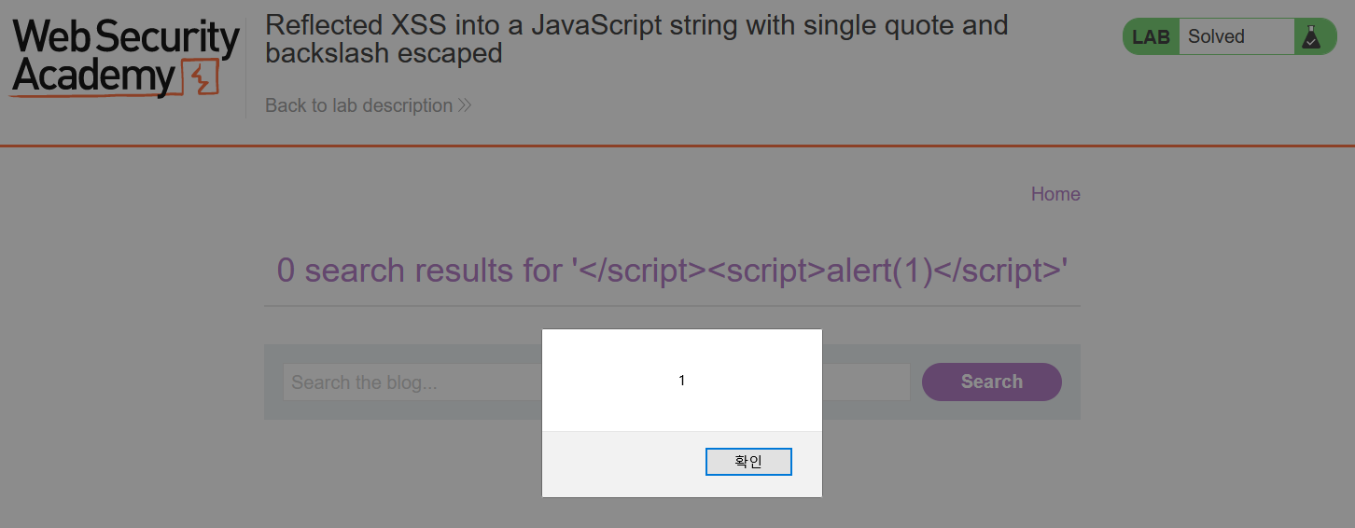Click the "WebSecurity" word in the logo
Screen dimensions: 1355x528
126,37
